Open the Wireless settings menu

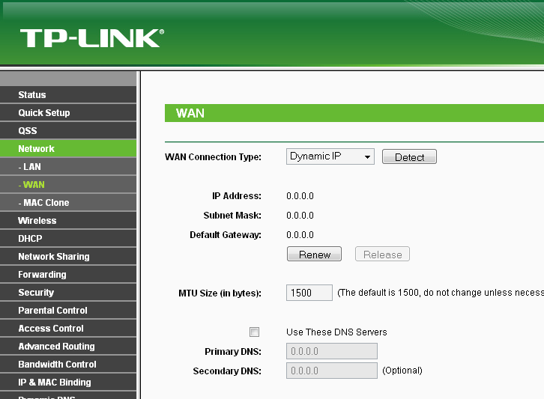(68, 221)
